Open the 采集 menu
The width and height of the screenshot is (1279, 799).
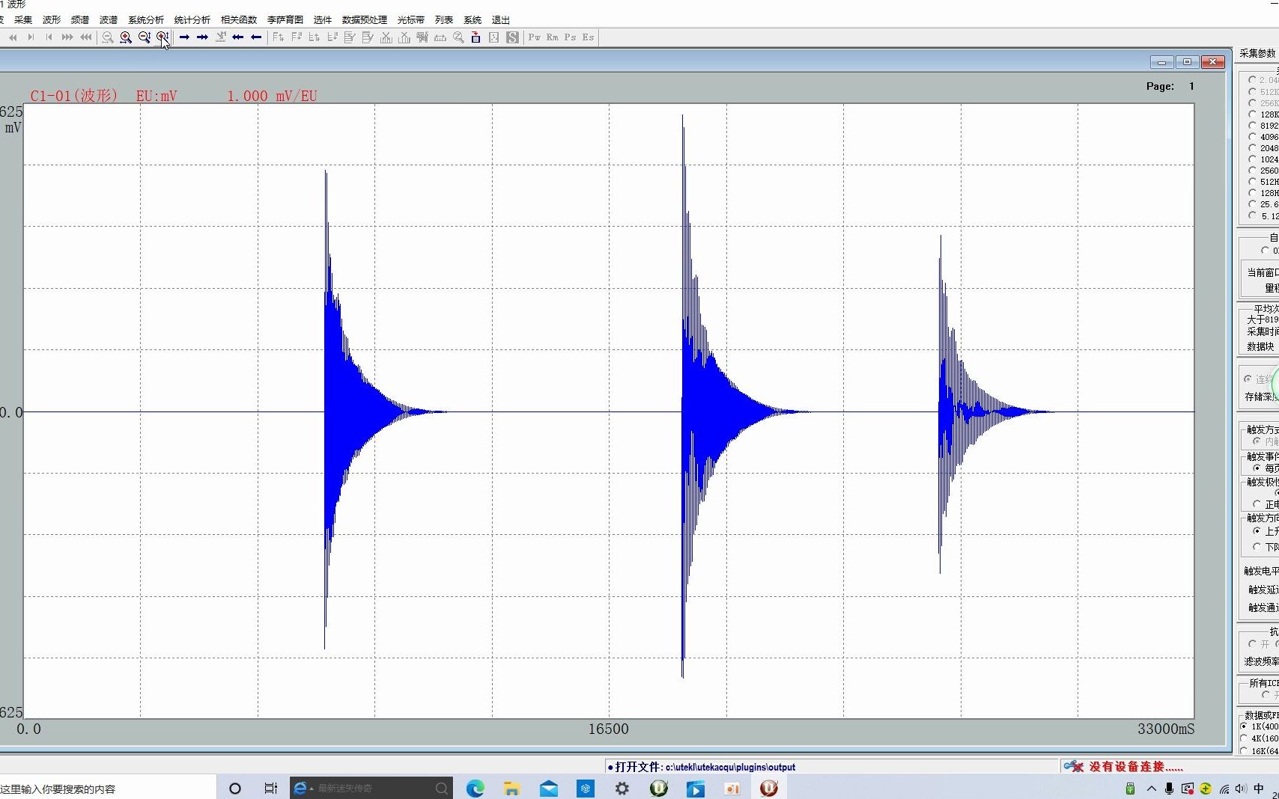23,19
